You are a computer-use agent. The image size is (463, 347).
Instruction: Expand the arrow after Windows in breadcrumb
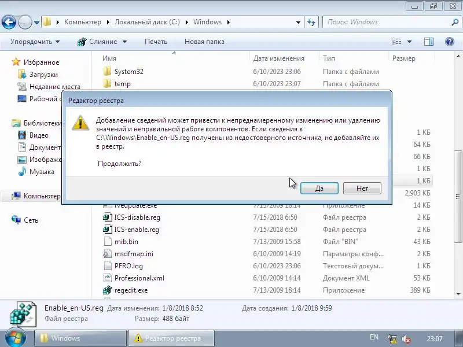coord(228,22)
